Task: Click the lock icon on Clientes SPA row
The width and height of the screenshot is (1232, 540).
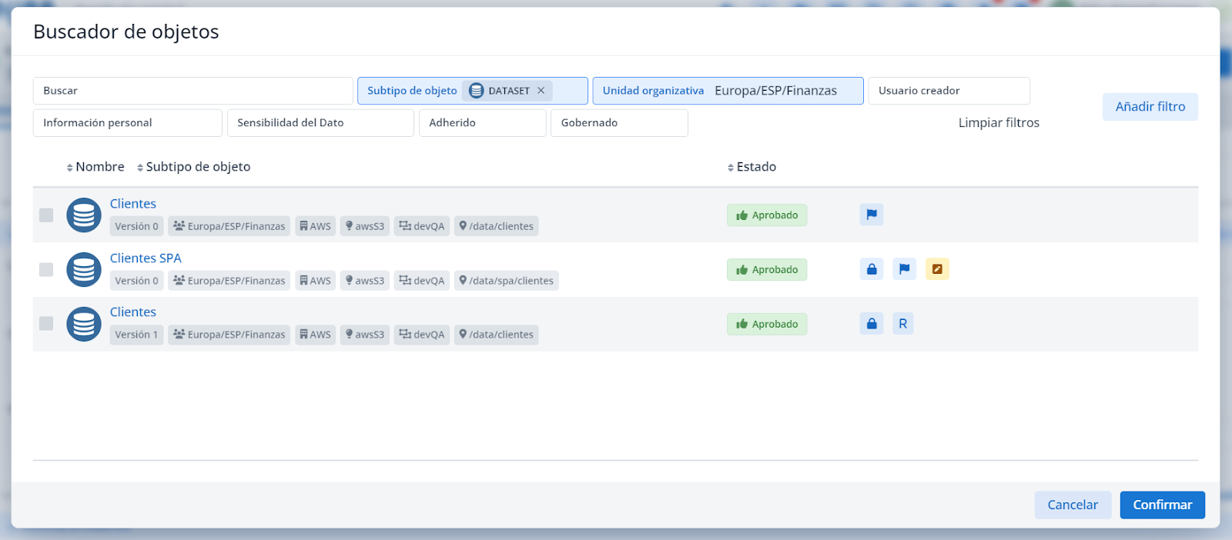Action: click(x=871, y=269)
